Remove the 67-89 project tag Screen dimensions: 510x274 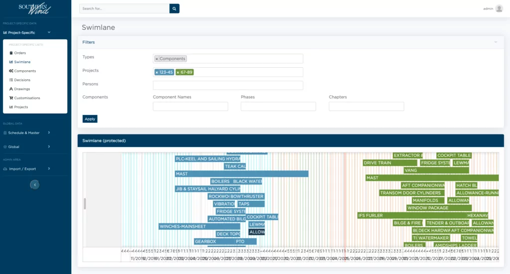click(x=178, y=72)
